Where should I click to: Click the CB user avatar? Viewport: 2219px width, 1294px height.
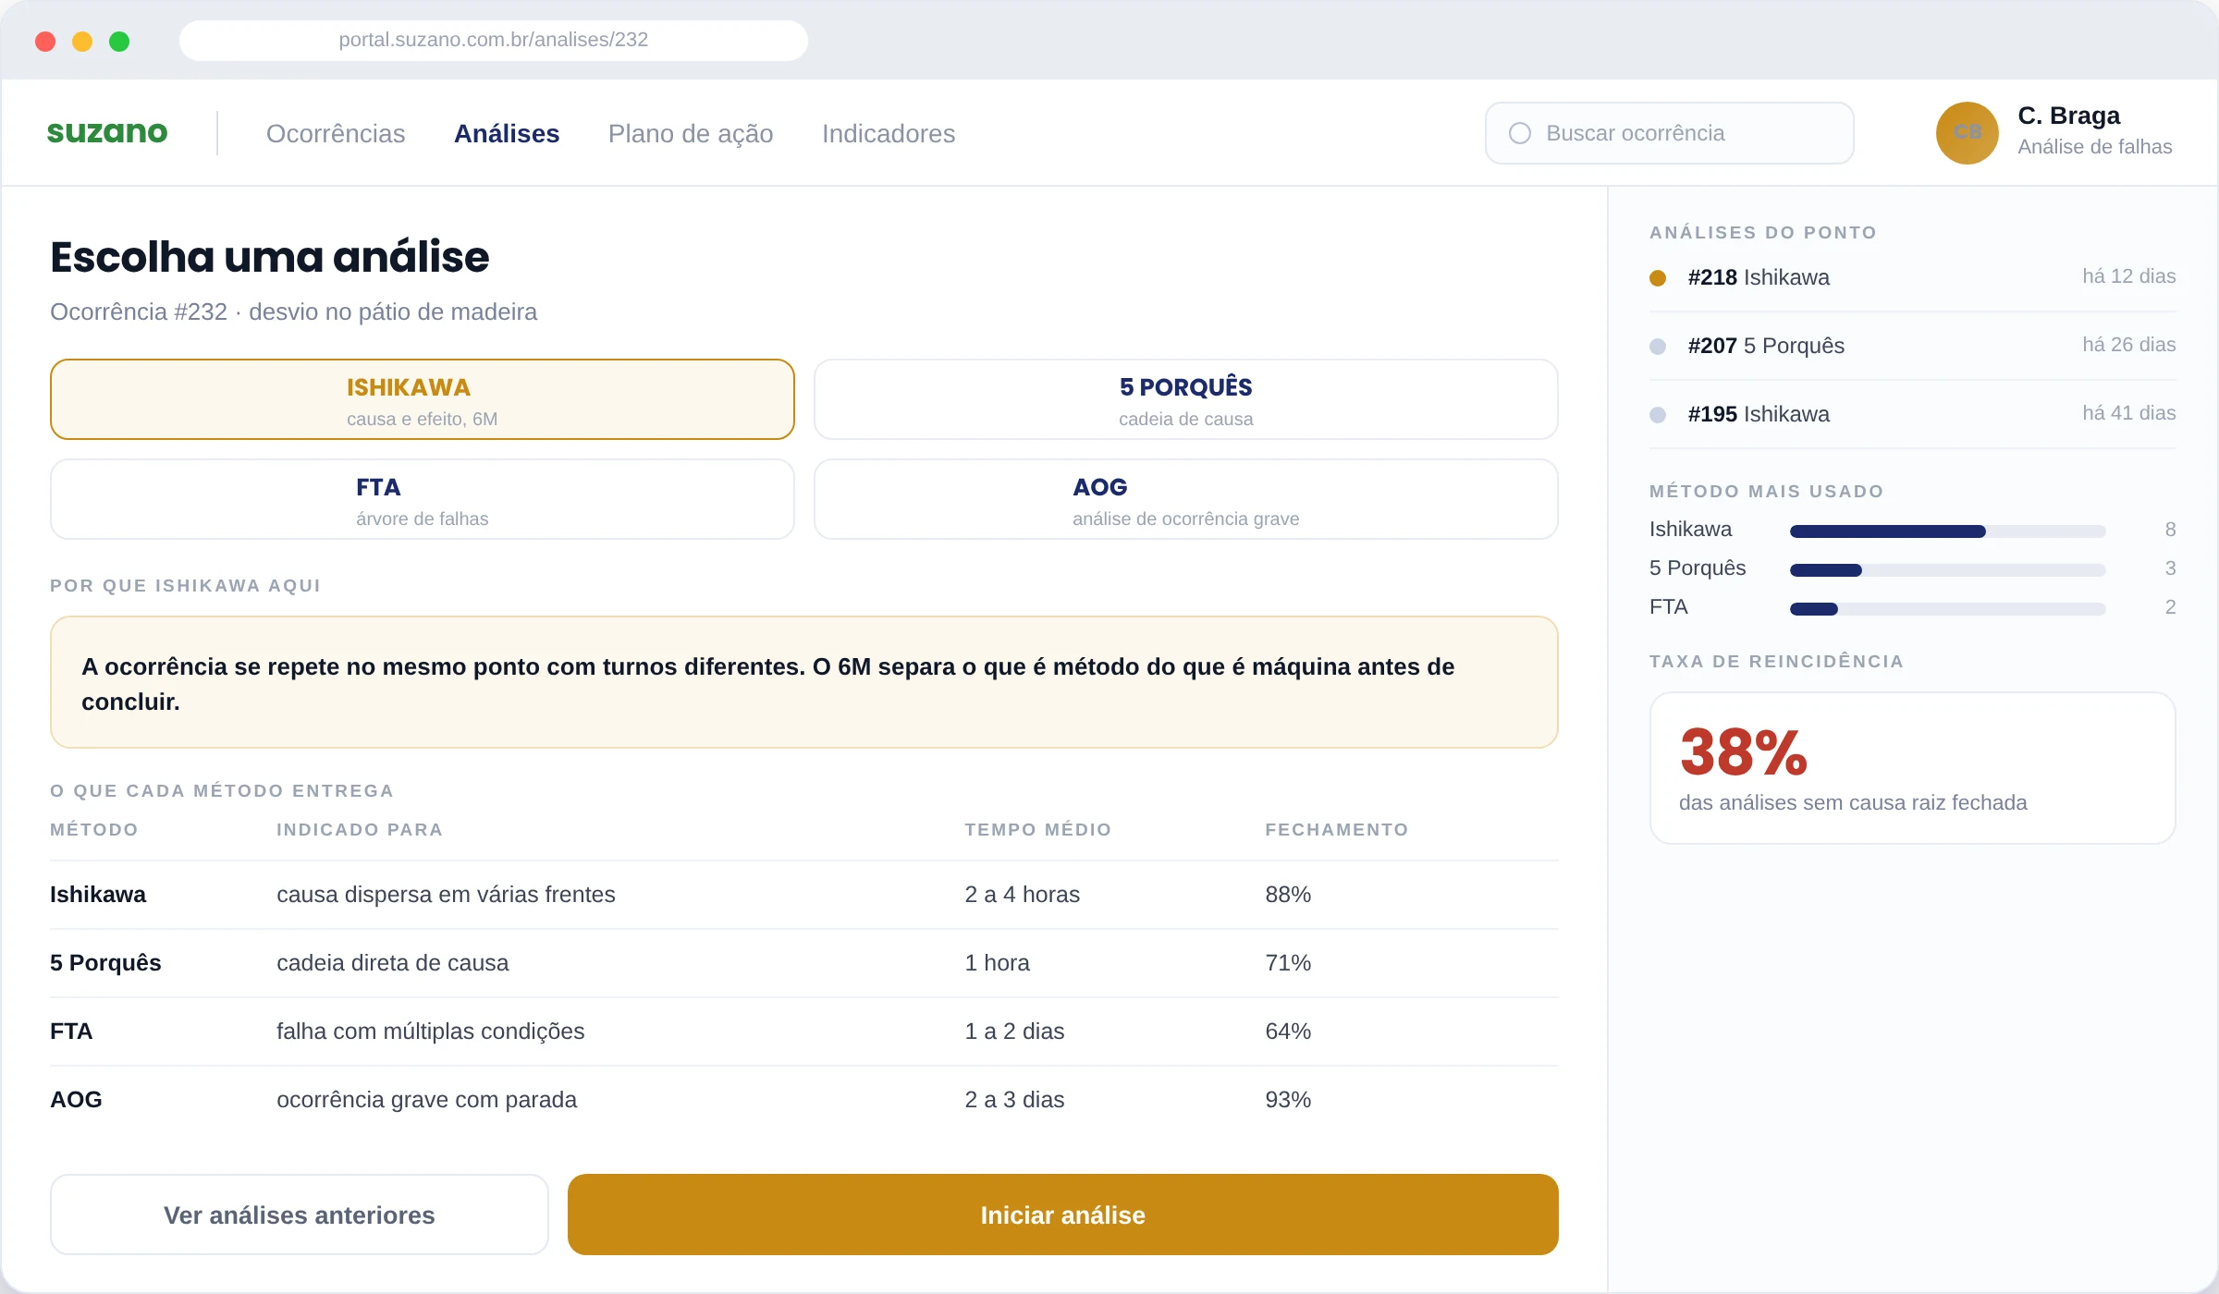(x=1967, y=133)
